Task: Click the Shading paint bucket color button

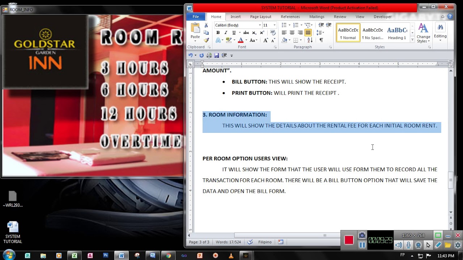Action: 284,40
